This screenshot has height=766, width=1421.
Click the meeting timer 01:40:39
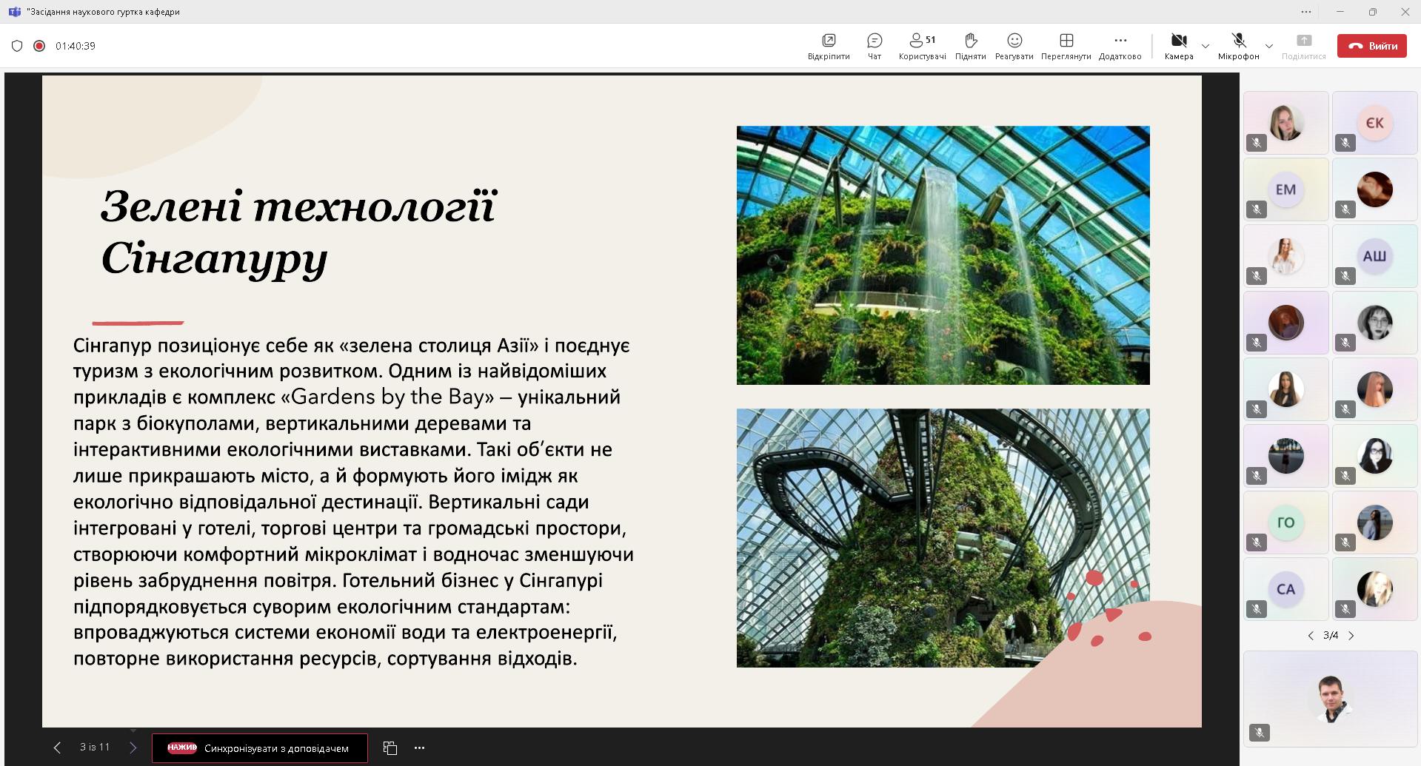pyautogui.click(x=76, y=46)
